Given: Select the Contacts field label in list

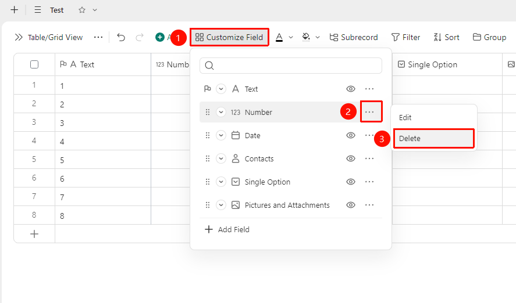Looking at the screenshot, I should (259, 159).
